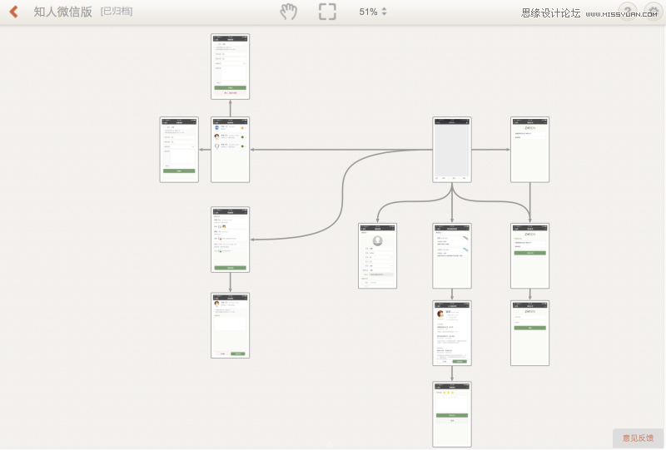Open the bottom-left screen with two footer buttons
The height and width of the screenshot is (450, 666).
coord(230,325)
